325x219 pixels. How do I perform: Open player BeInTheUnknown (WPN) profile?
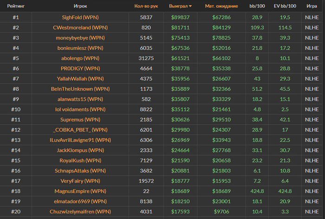pos(80,89)
